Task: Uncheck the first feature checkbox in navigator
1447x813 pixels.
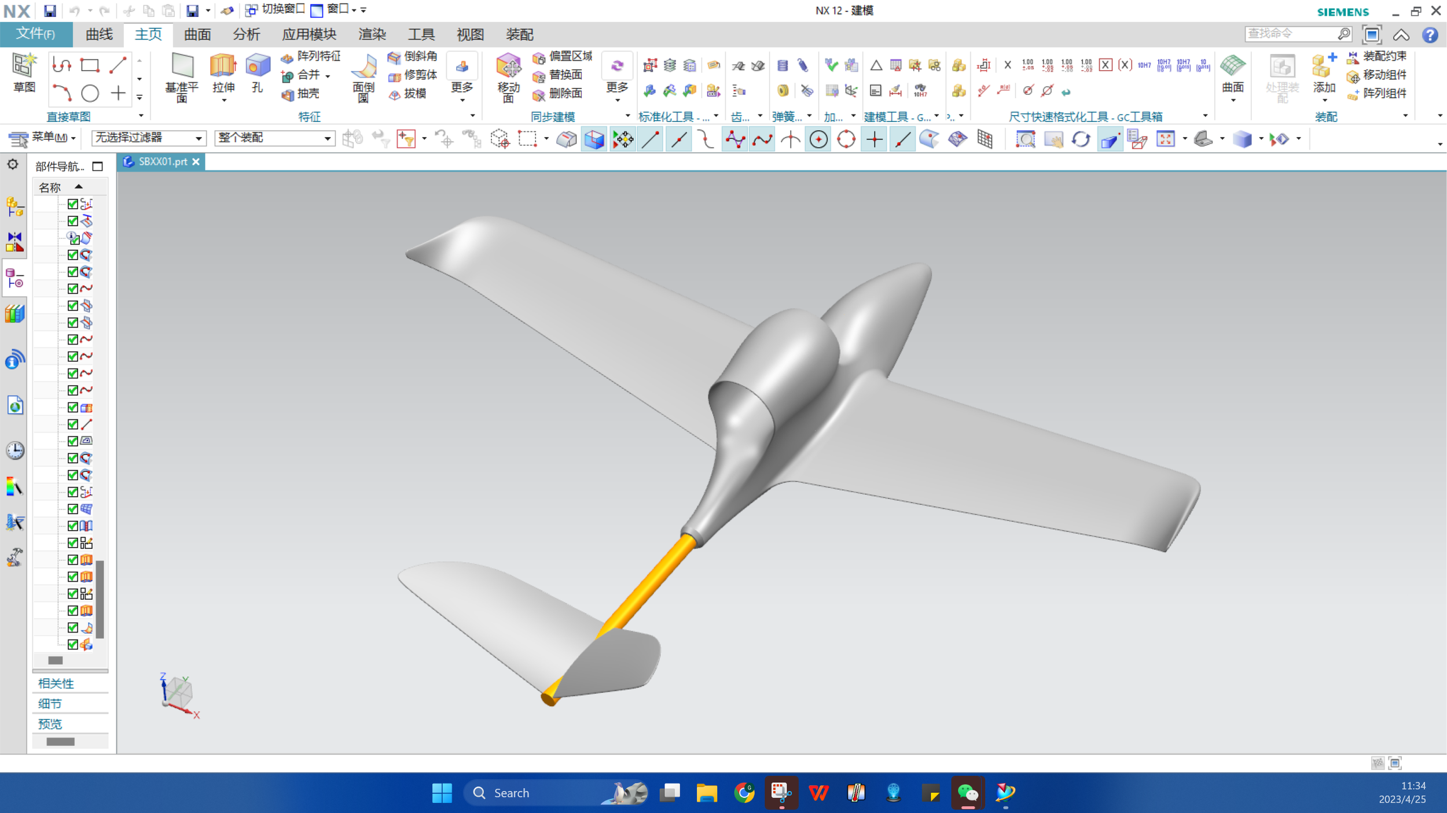Action: tap(73, 204)
